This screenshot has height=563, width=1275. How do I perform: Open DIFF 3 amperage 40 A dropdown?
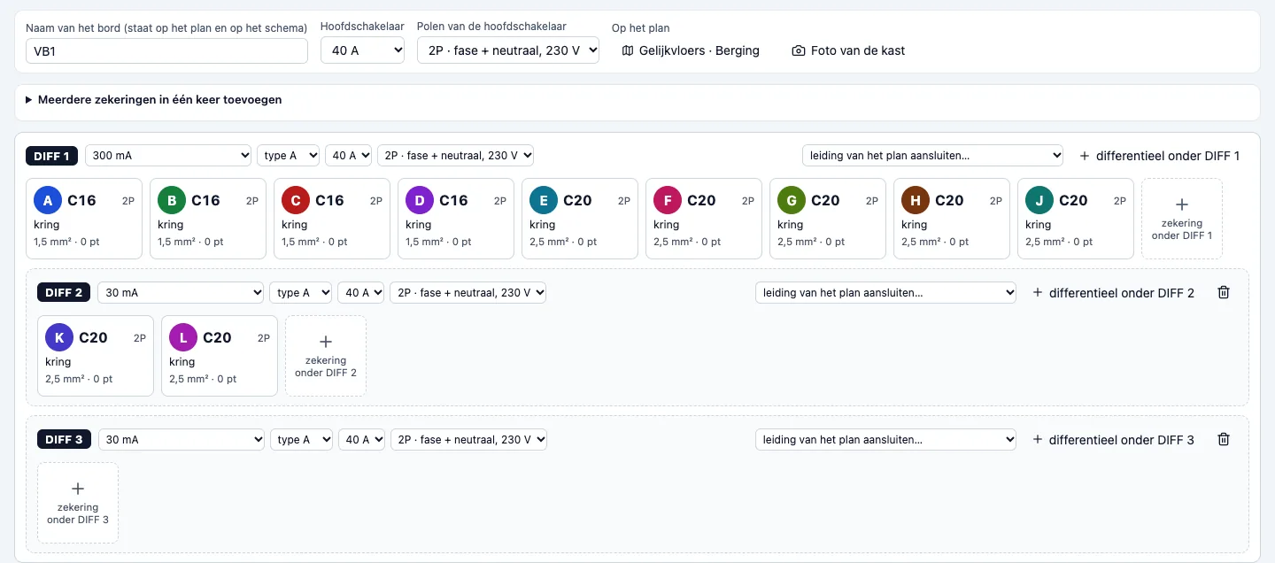click(361, 439)
